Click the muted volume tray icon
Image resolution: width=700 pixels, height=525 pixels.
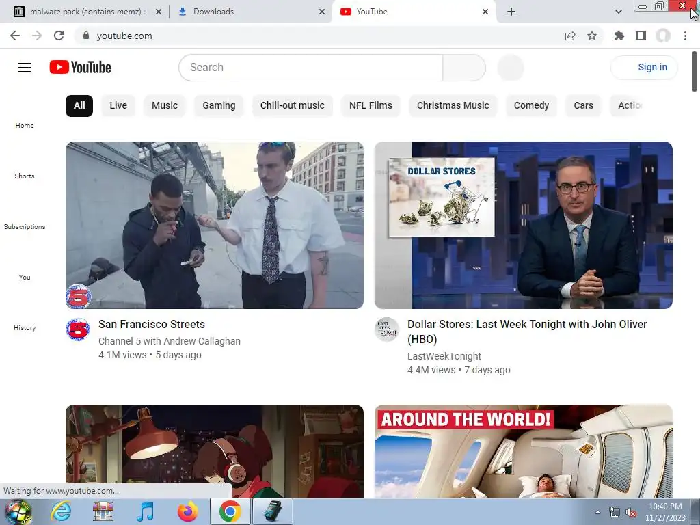click(x=631, y=513)
